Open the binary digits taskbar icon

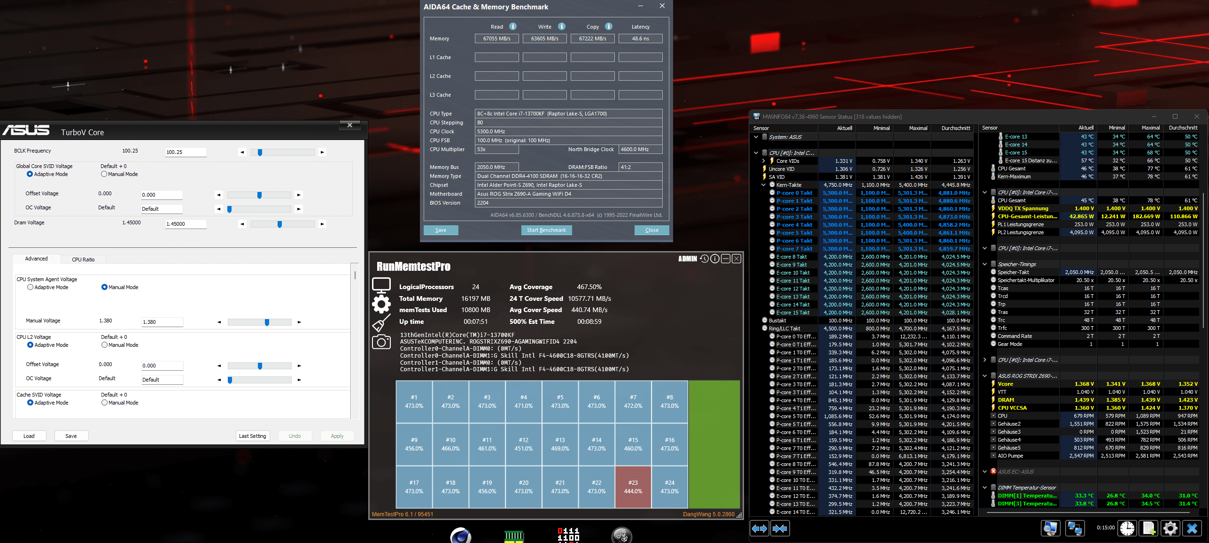pyautogui.click(x=568, y=535)
